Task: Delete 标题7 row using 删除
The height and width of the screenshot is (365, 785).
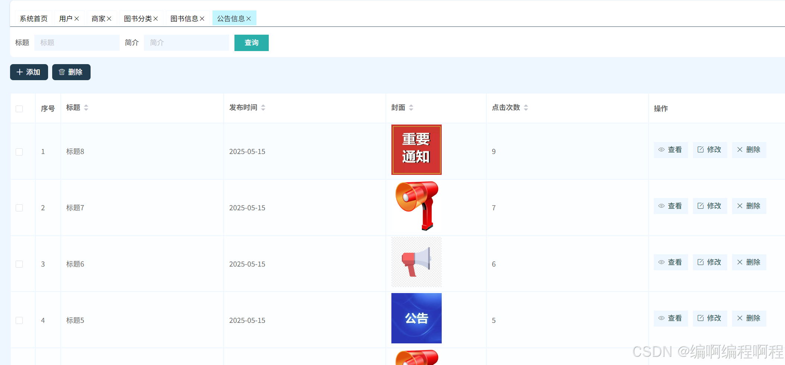Action: [749, 206]
